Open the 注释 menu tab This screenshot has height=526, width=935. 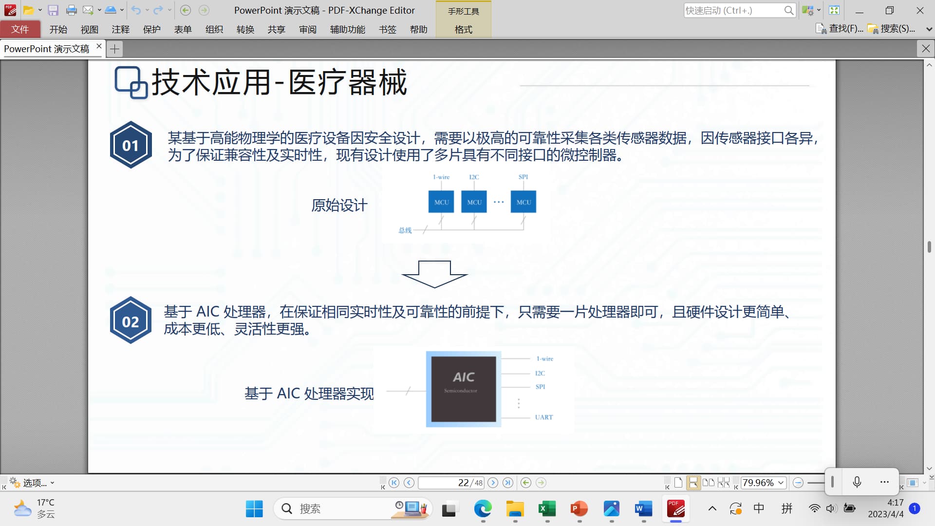120,29
